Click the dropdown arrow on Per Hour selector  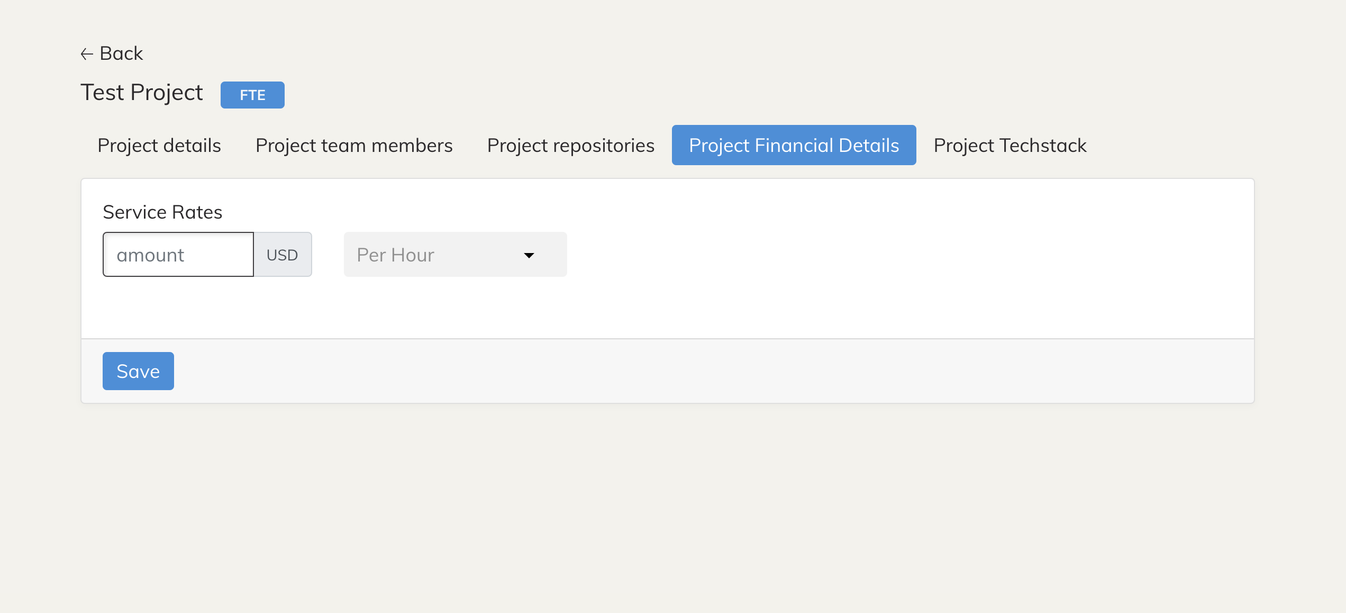click(529, 255)
